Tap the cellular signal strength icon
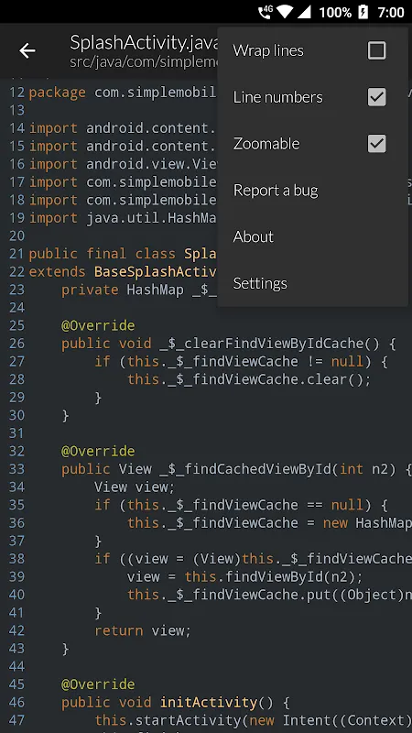Image resolution: width=412 pixels, height=733 pixels. [x=304, y=12]
